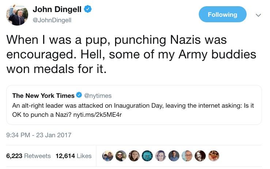Select the teal sun-face avatar
This screenshot has width=270, height=169.
pos(147,156)
